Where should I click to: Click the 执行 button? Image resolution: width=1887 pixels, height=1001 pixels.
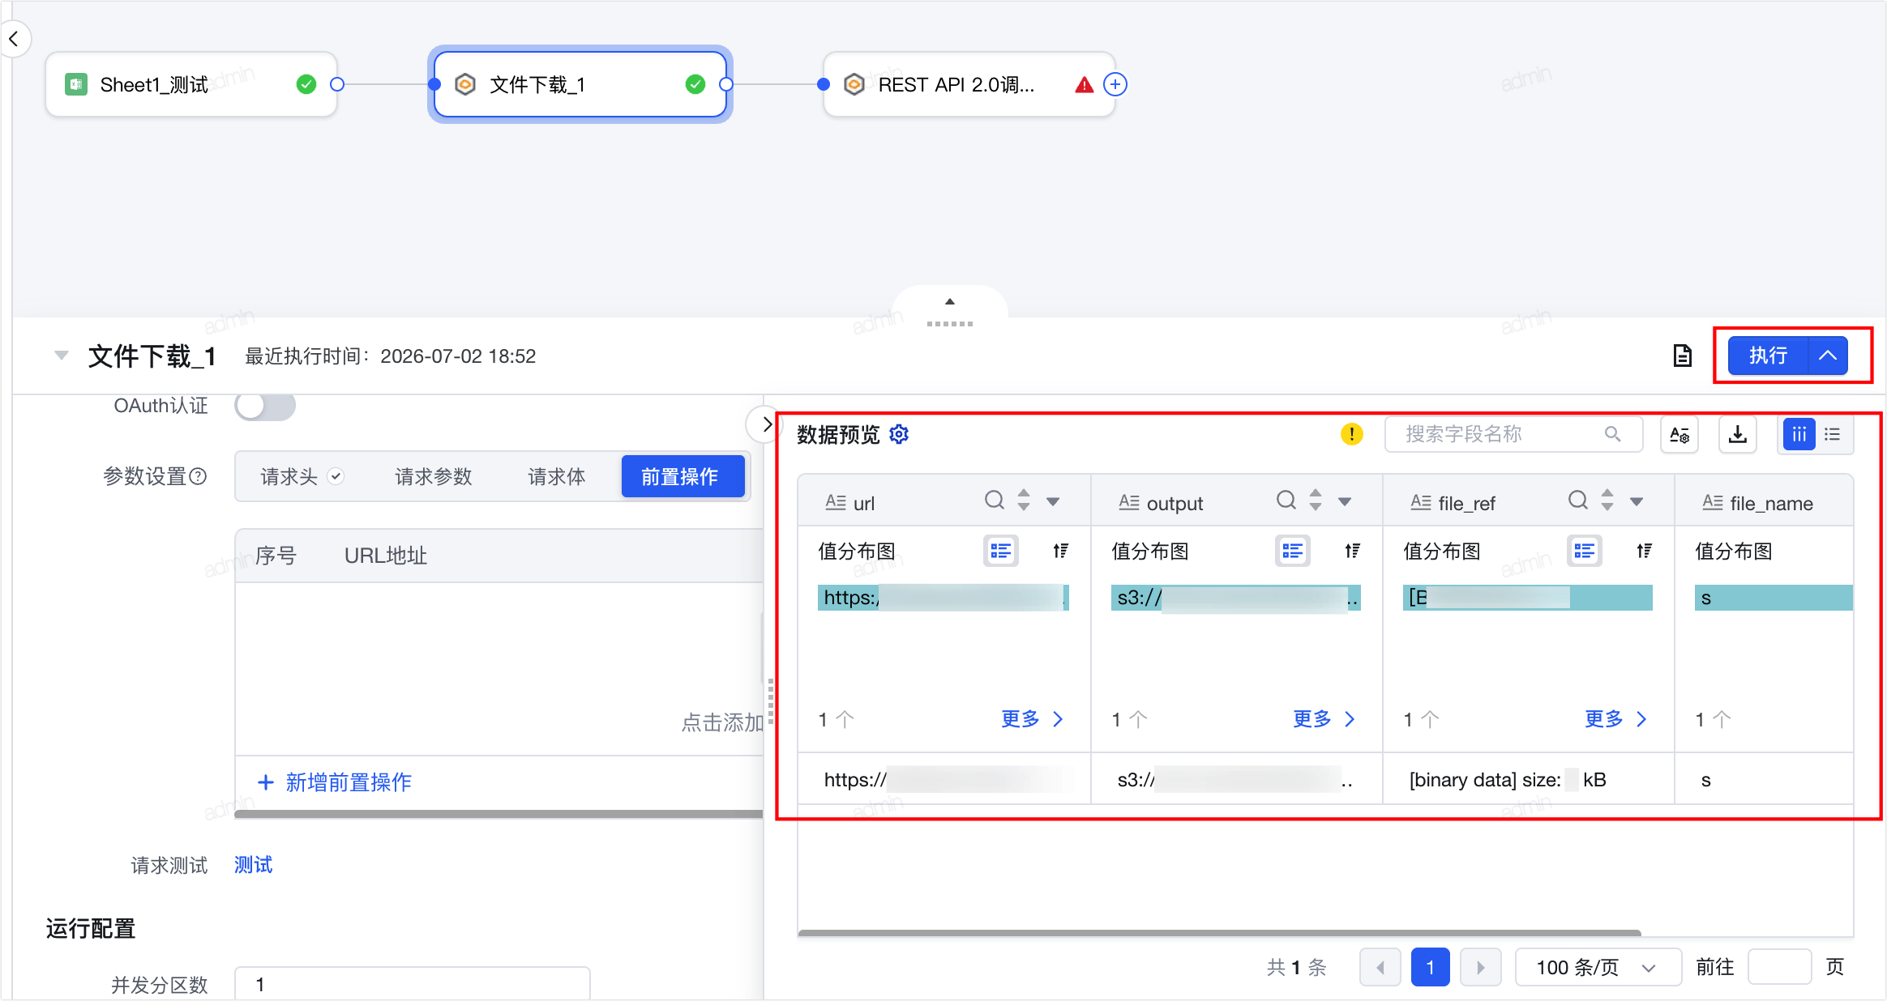coord(1769,356)
